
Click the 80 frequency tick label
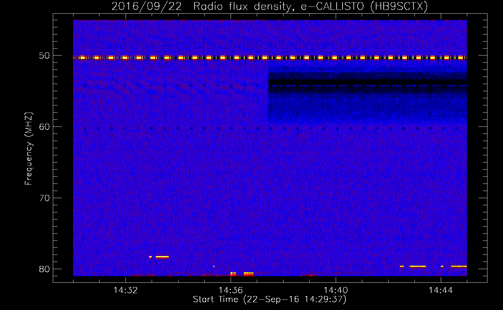pos(44,269)
